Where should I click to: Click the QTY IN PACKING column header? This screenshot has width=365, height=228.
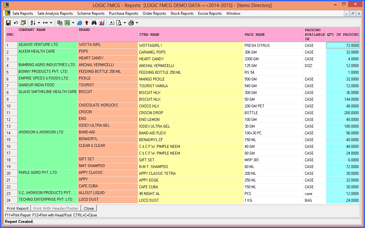(x=343, y=34)
